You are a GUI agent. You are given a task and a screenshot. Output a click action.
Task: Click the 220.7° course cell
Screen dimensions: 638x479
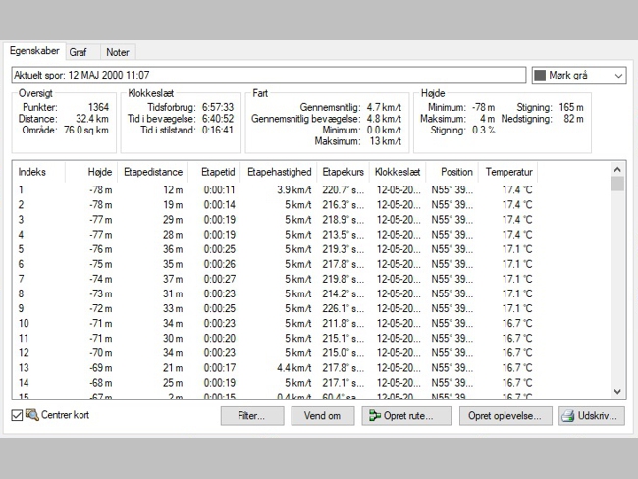click(343, 190)
